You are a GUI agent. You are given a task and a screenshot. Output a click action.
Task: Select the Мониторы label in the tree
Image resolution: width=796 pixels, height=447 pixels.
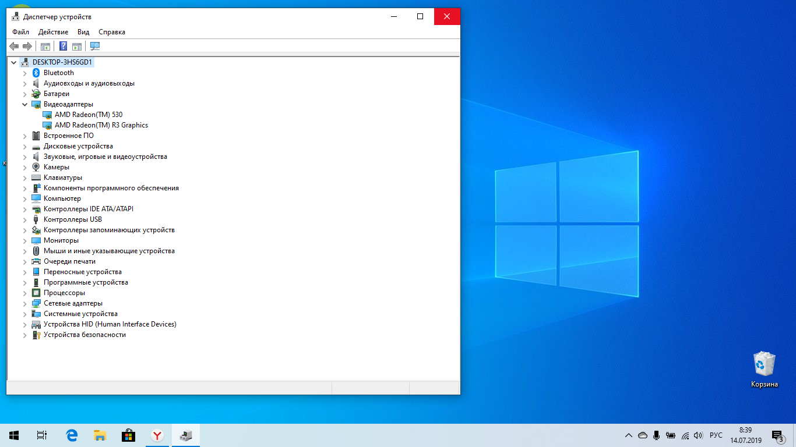(x=61, y=240)
